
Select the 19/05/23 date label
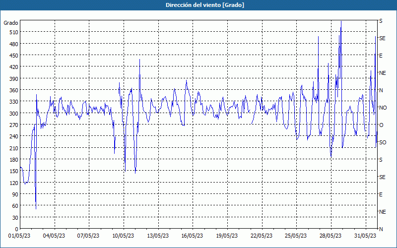coord(227,236)
